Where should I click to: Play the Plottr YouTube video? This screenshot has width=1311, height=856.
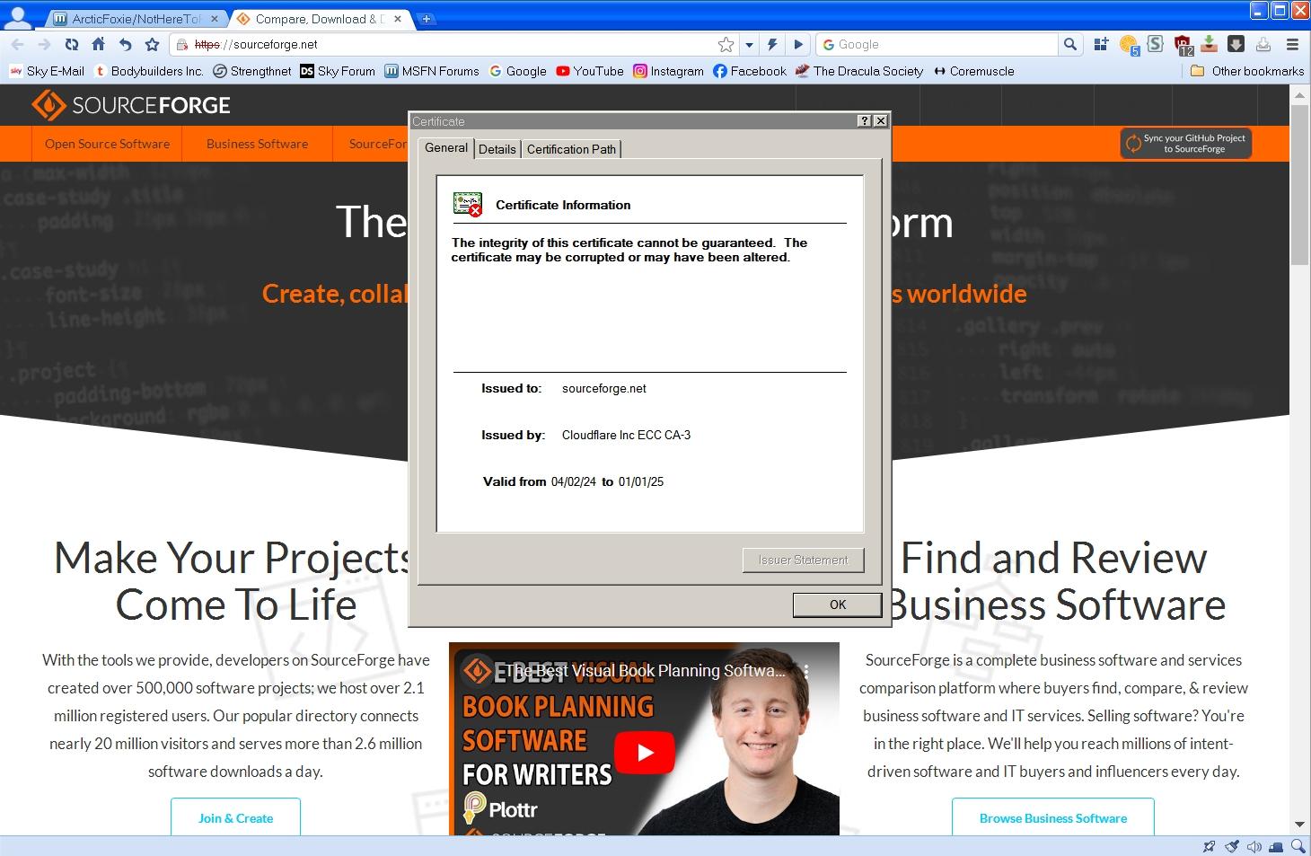(x=645, y=753)
